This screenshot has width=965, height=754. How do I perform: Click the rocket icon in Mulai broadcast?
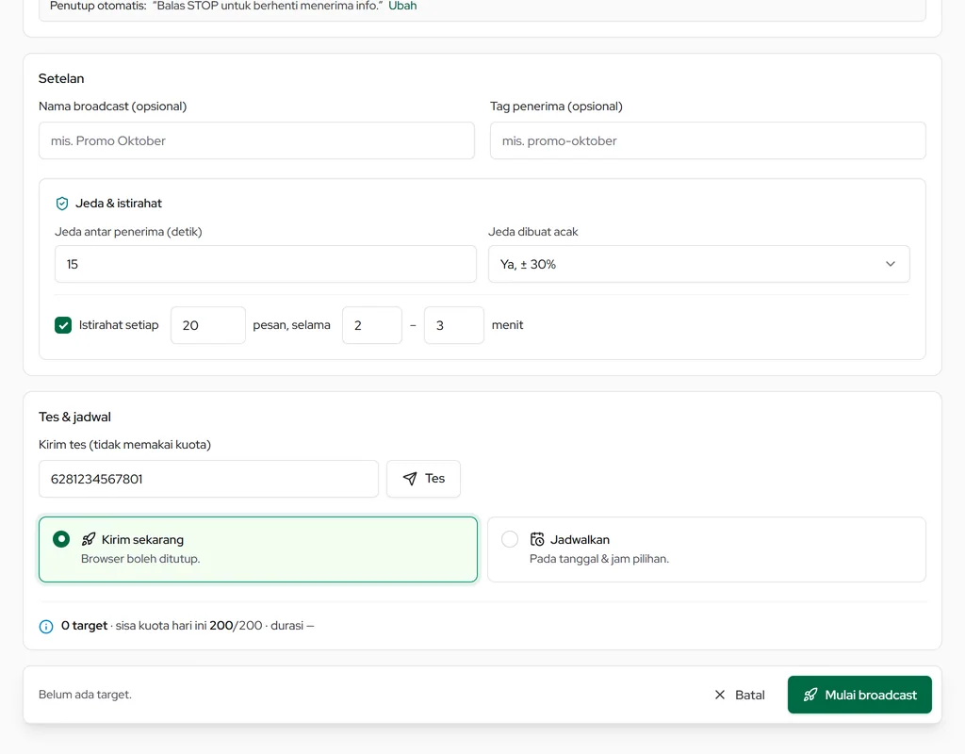point(810,695)
